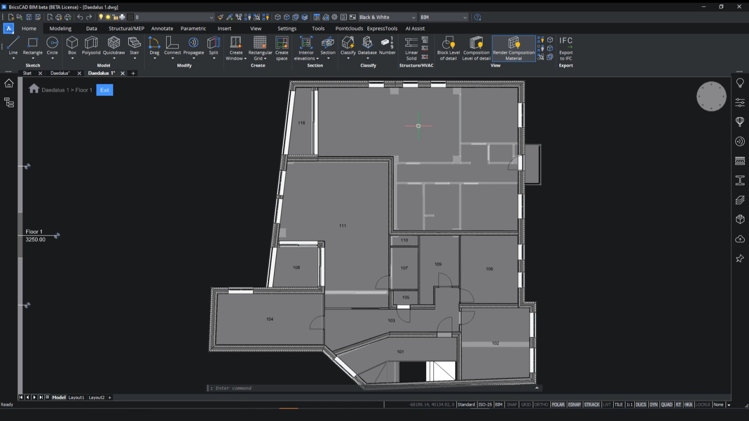Enable POLAR tracking in status bar

[558, 404]
